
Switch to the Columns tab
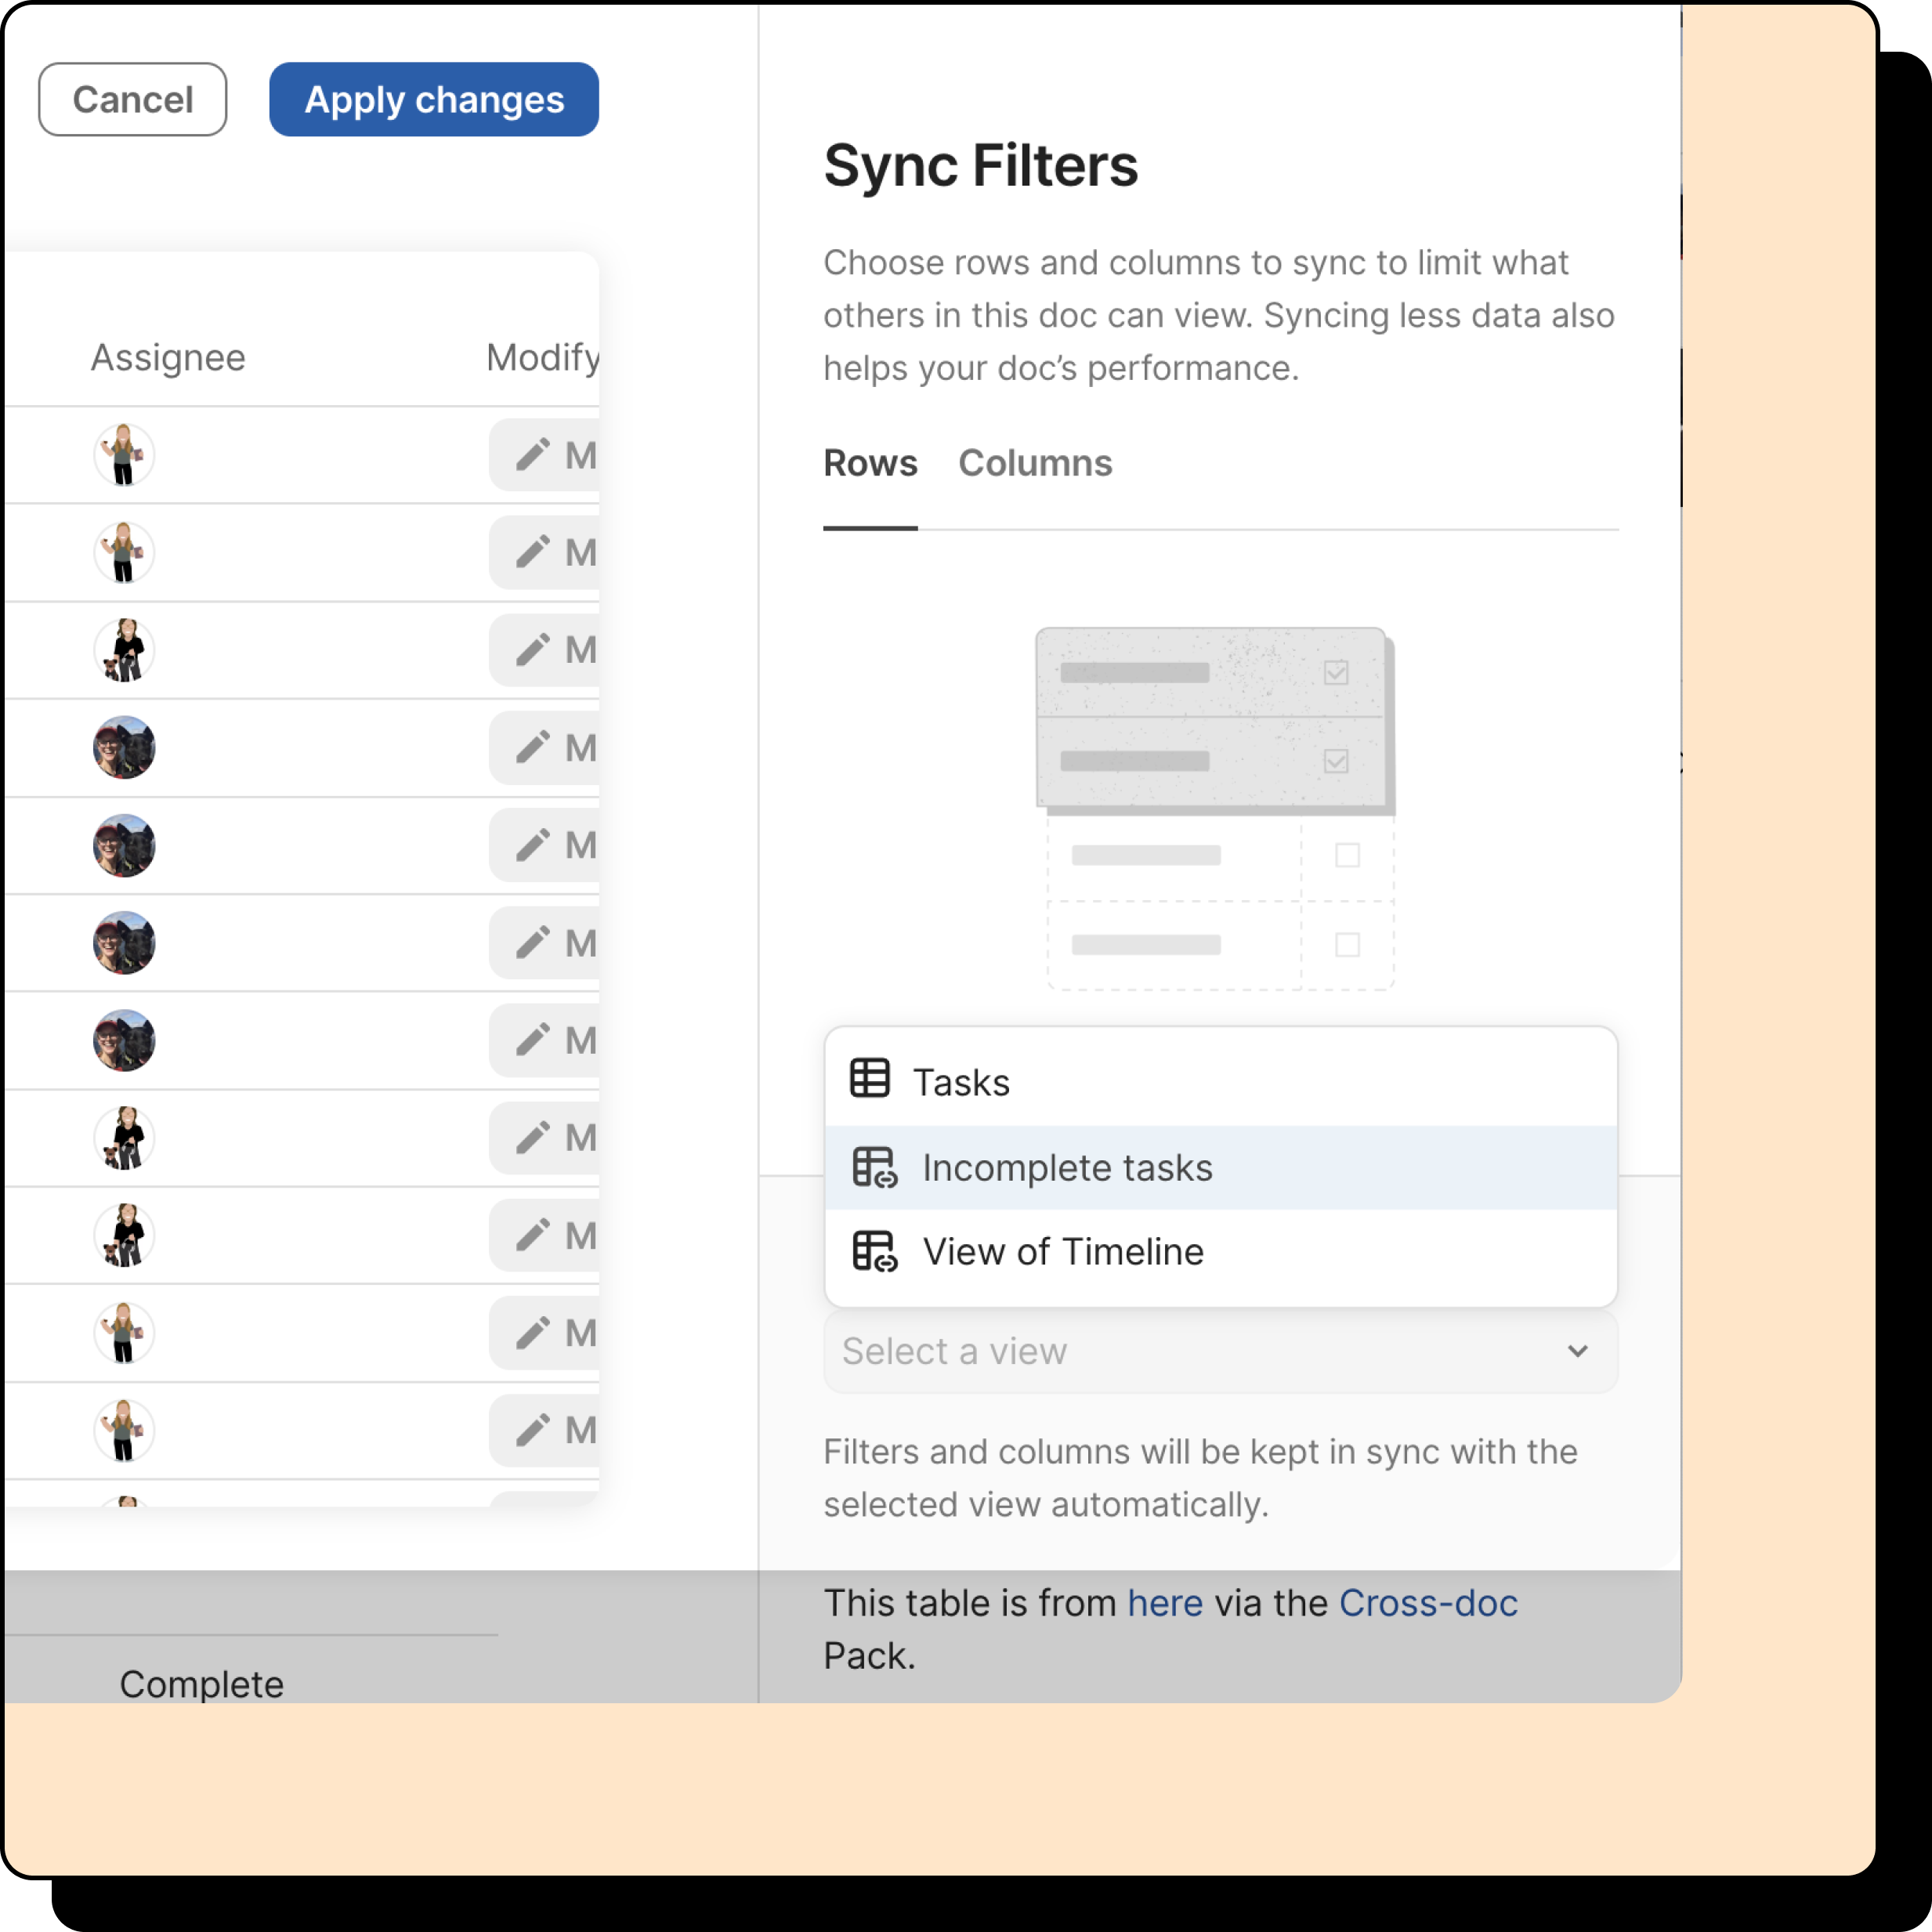tap(1035, 463)
